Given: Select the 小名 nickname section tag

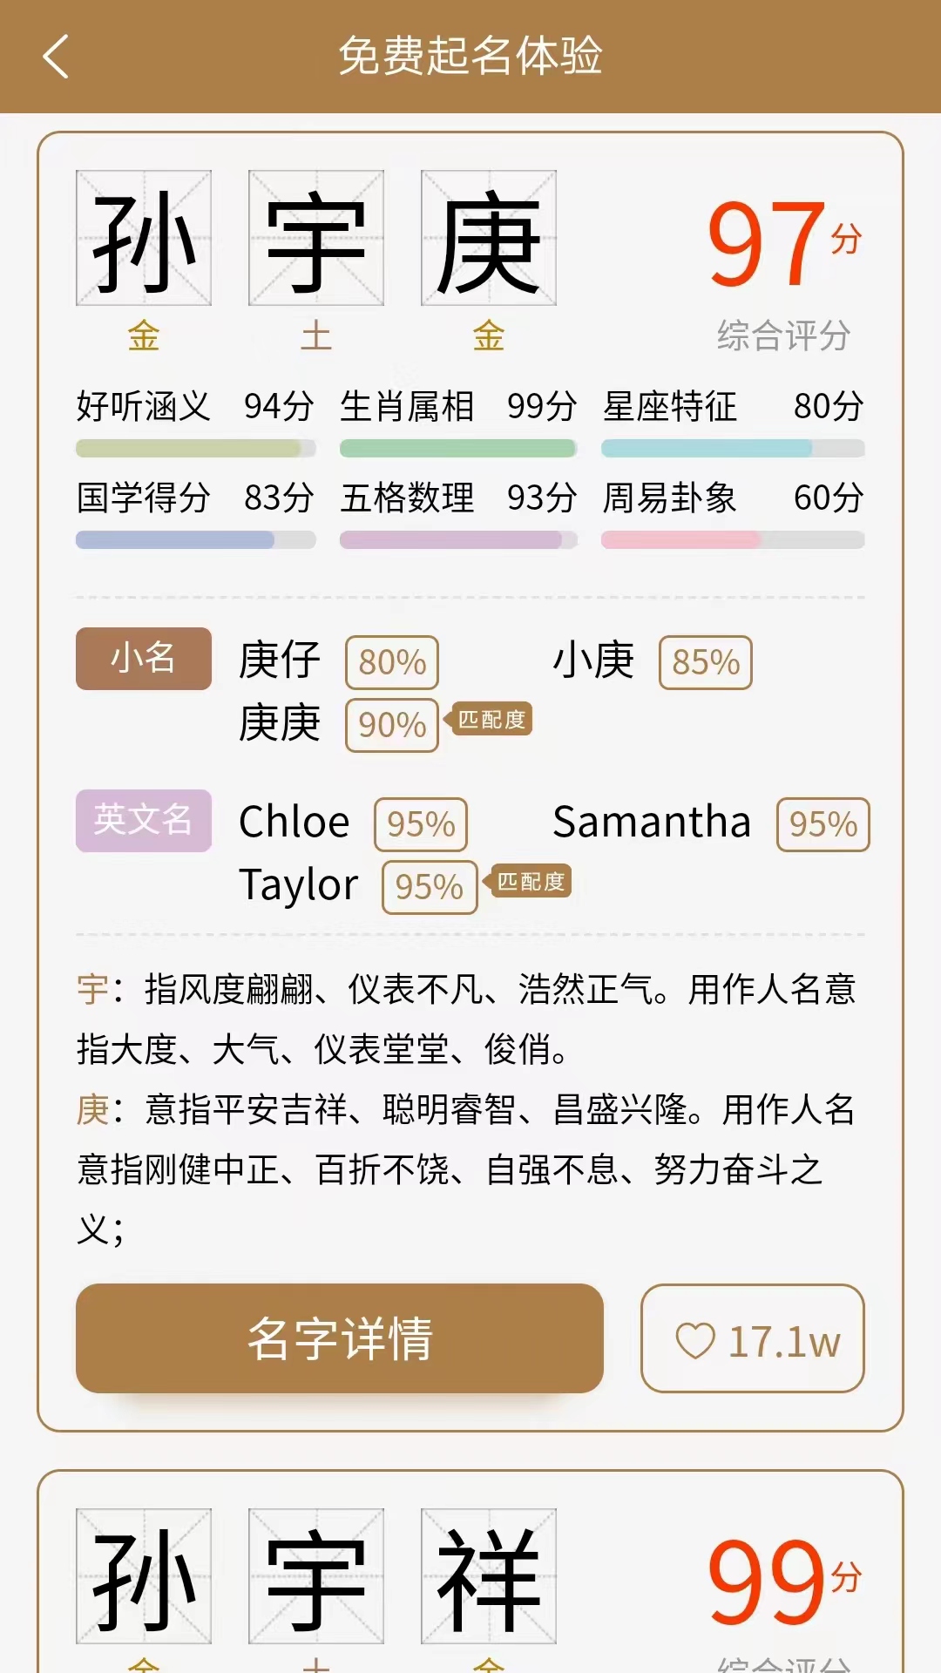Looking at the screenshot, I should coord(142,660).
